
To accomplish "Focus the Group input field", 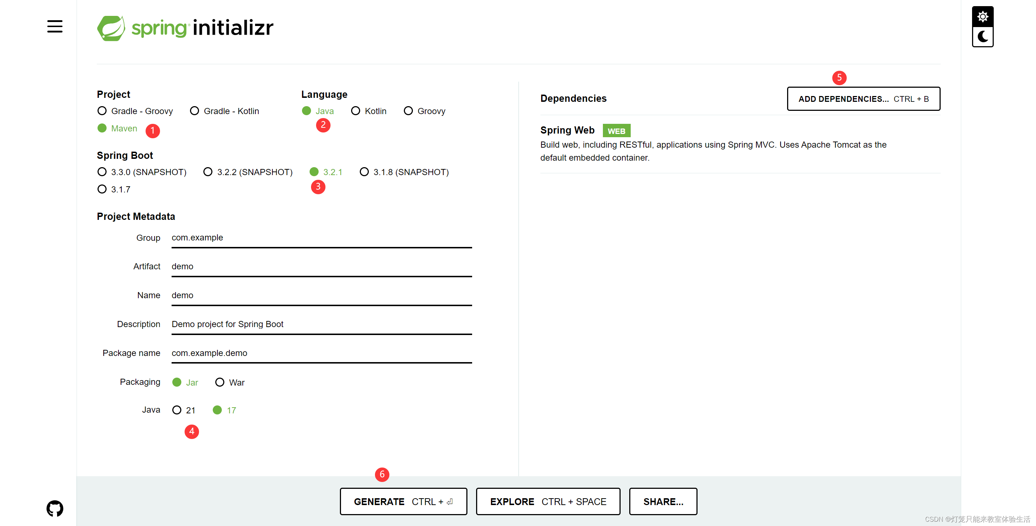I will pyautogui.click(x=322, y=238).
